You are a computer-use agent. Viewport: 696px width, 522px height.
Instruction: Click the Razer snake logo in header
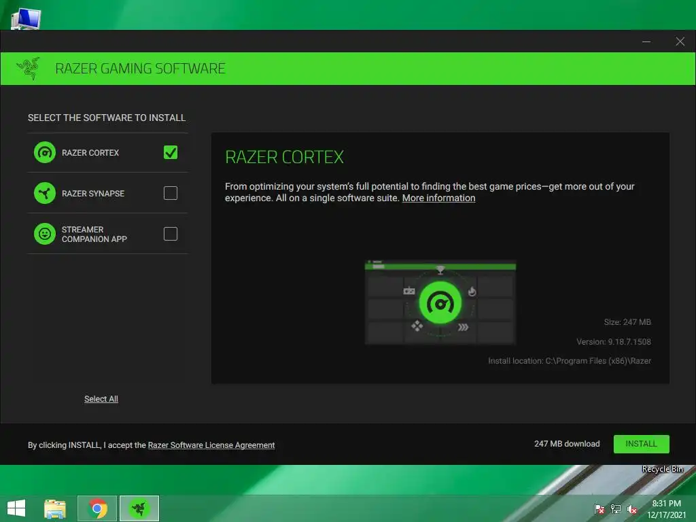click(x=29, y=69)
